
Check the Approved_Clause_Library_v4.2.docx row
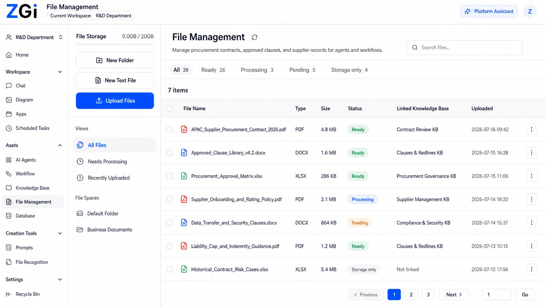coord(169,153)
